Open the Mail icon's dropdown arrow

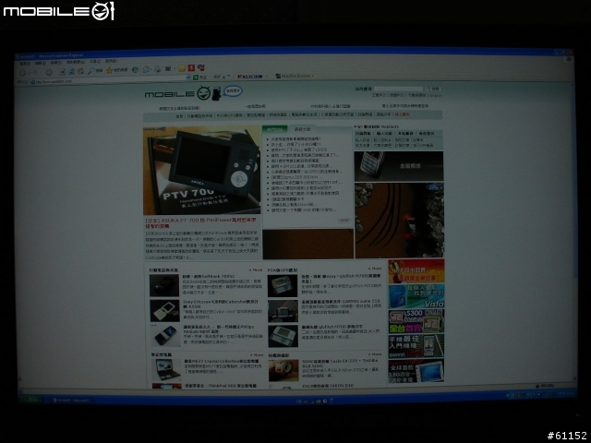[x=151, y=70]
